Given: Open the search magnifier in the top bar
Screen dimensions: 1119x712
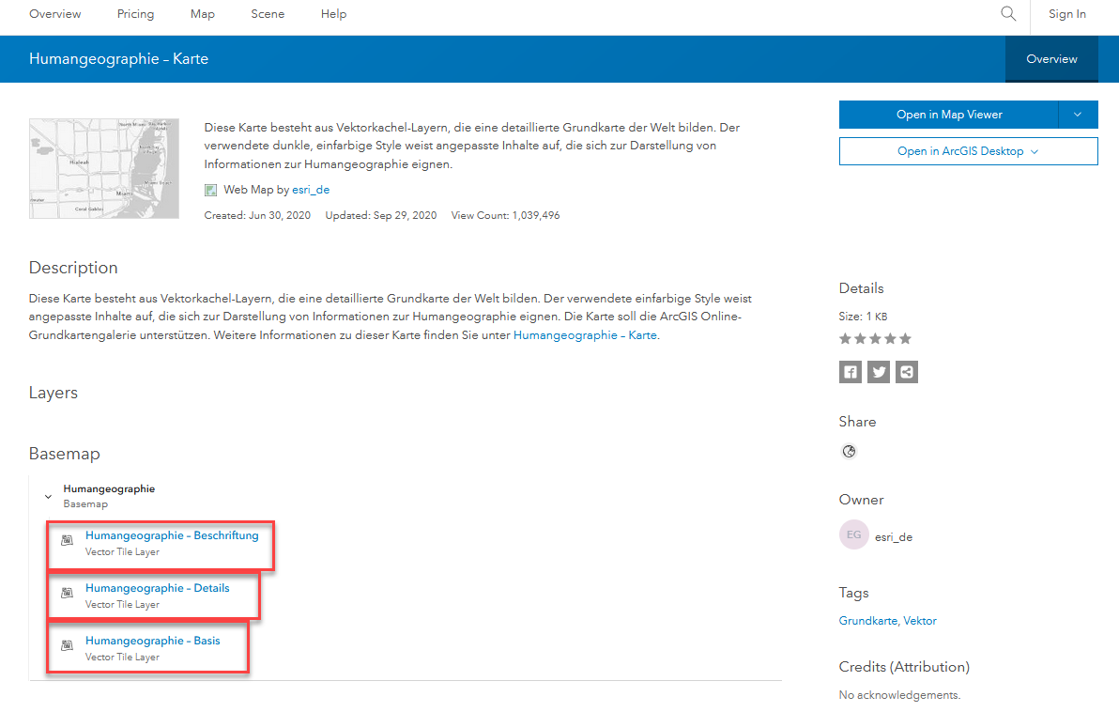Looking at the screenshot, I should pyautogui.click(x=1007, y=13).
